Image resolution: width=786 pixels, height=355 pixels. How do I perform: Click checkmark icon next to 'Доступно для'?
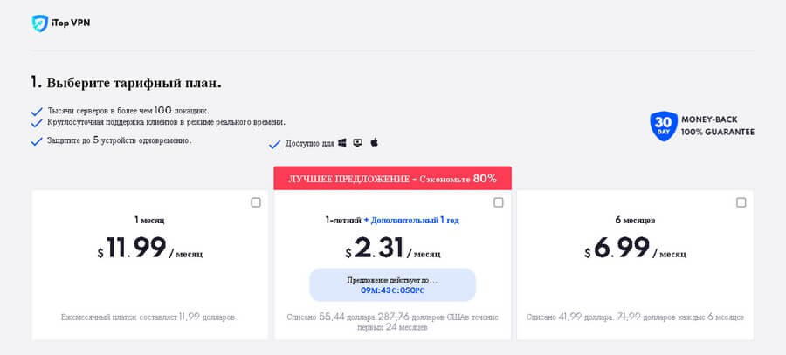[x=275, y=144]
